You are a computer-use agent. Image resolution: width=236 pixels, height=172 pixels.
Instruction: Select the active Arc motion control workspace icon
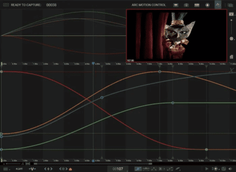[218, 5]
